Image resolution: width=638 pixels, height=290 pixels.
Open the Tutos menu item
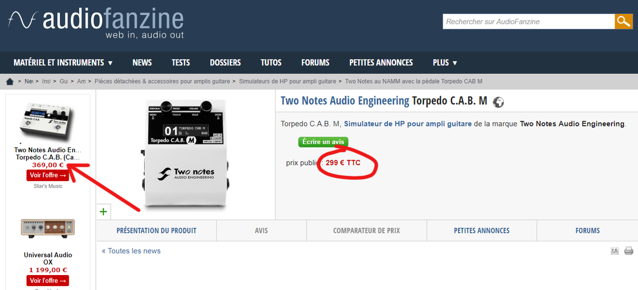pyautogui.click(x=271, y=63)
